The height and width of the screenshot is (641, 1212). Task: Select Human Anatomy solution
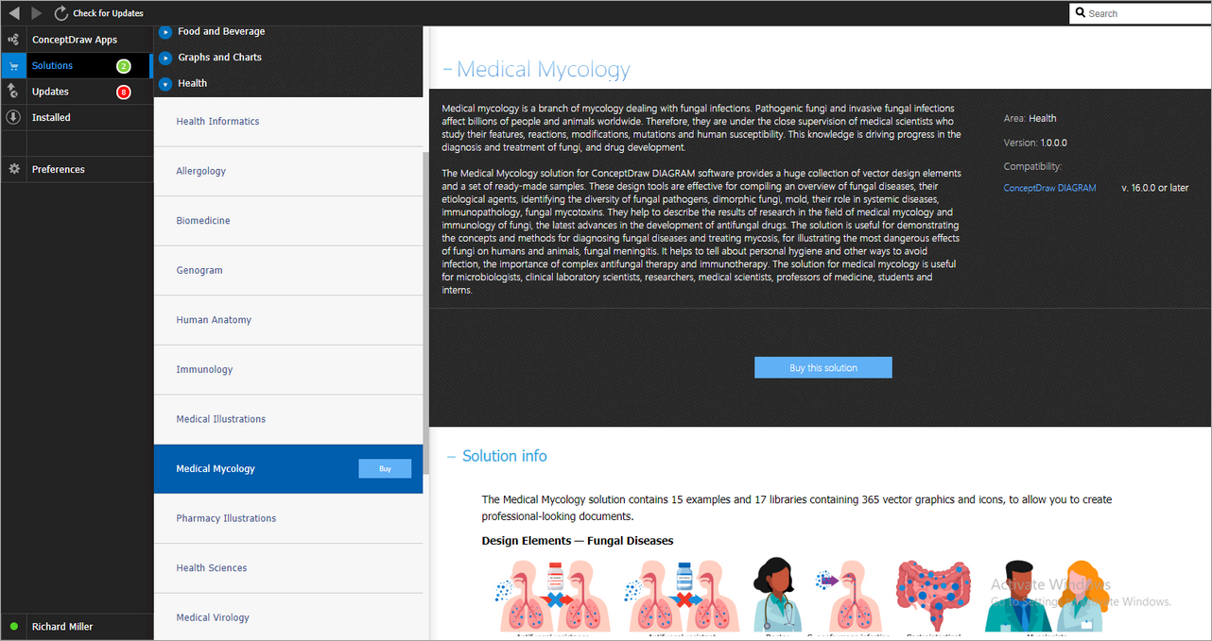[x=288, y=320]
